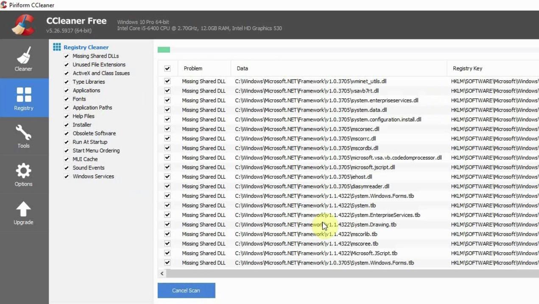Select the System.EnterpriseServices.tlb path entry
The image size is (539, 304).
328,215
